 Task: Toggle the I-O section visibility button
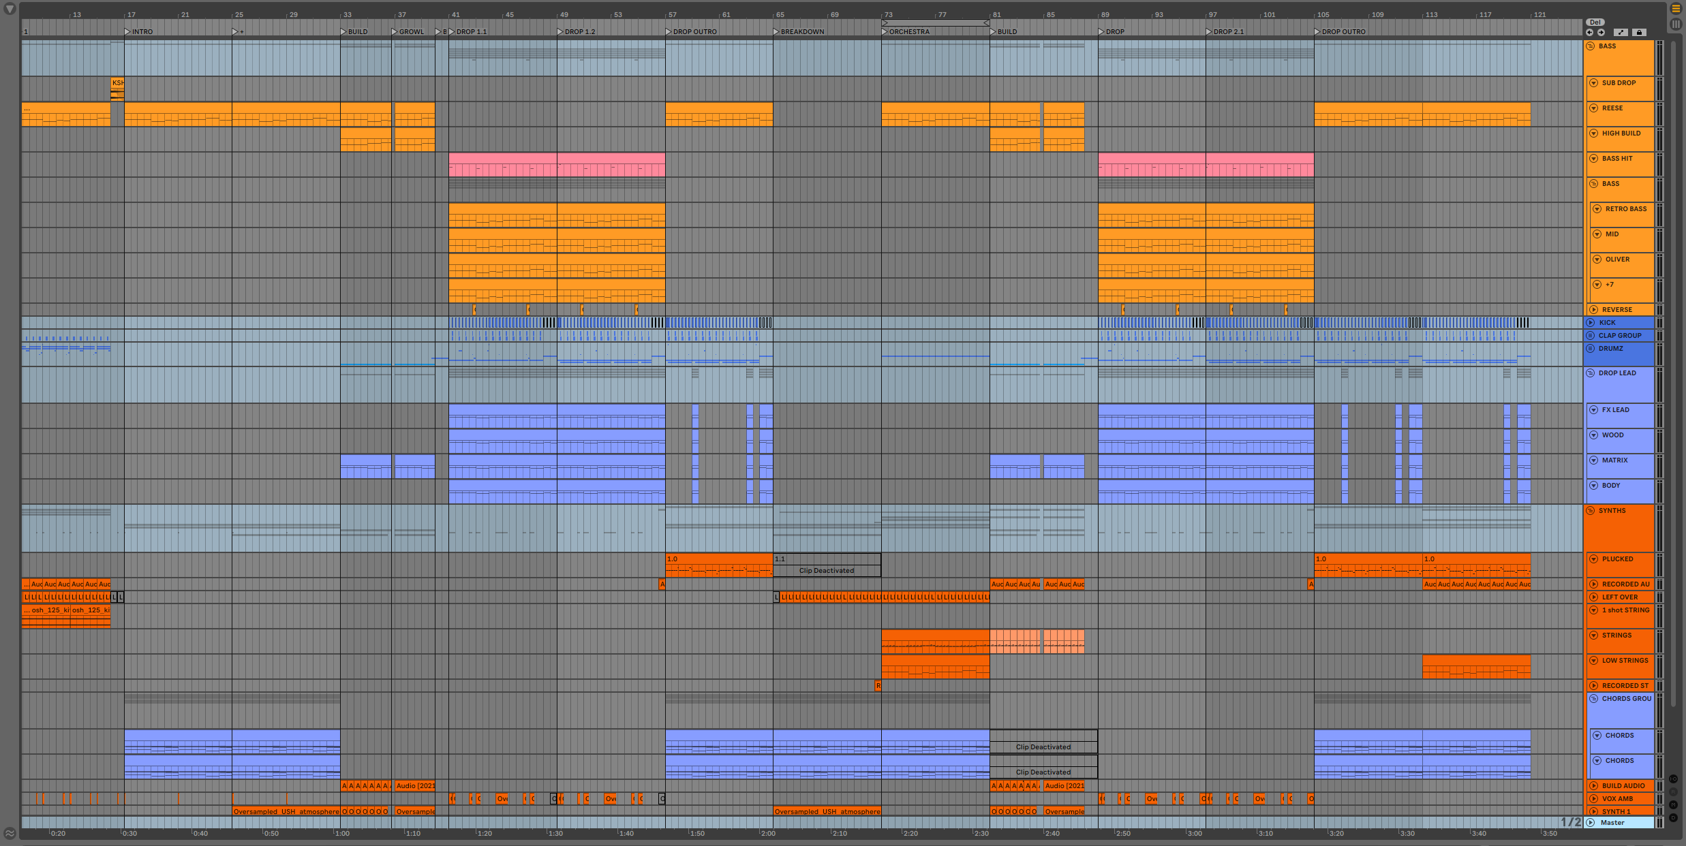tap(1673, 779)
